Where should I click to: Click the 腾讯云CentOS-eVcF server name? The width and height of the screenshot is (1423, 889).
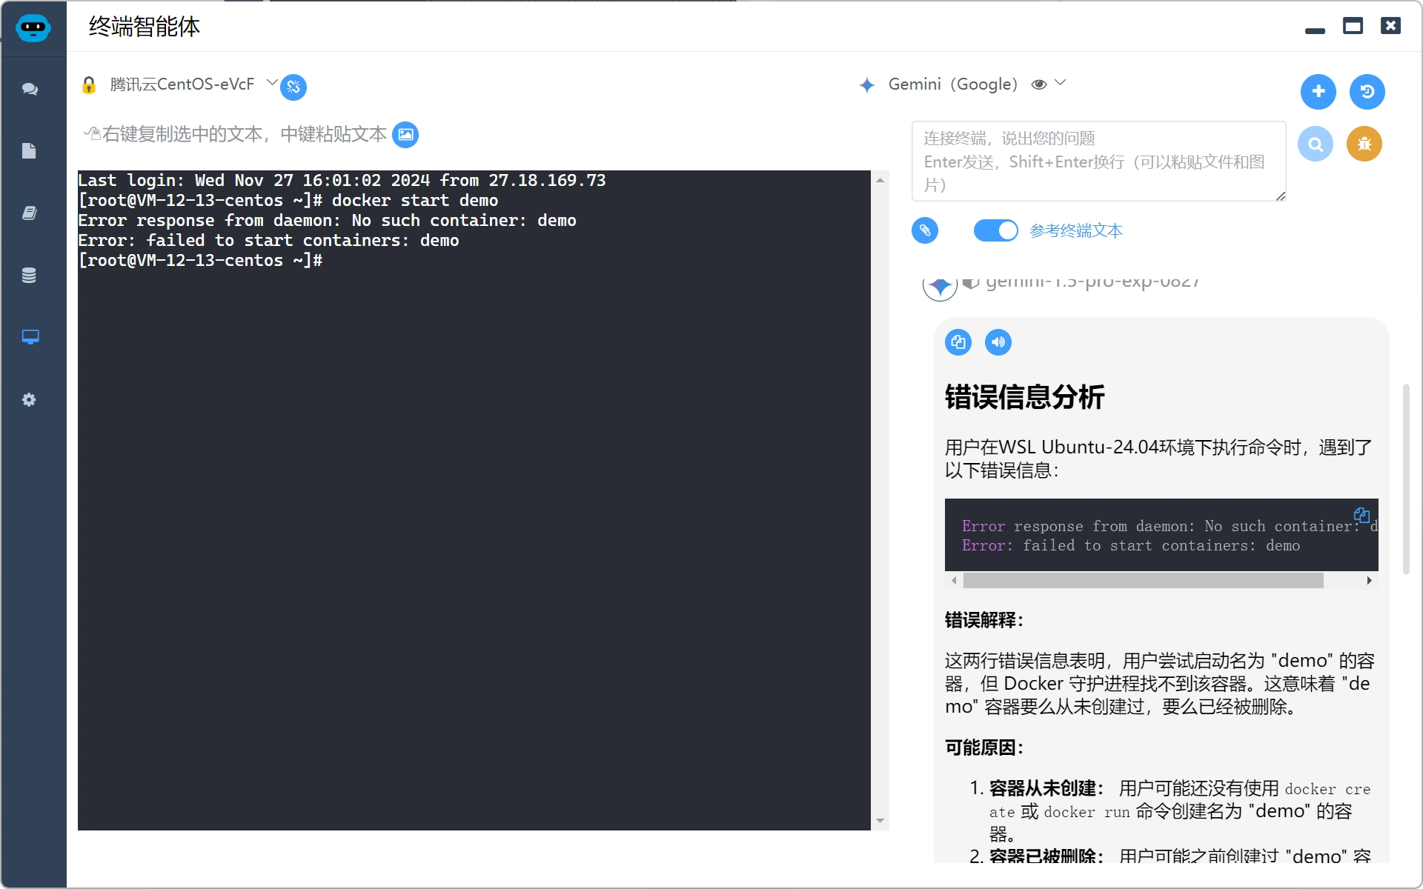(x=182, y=84)
